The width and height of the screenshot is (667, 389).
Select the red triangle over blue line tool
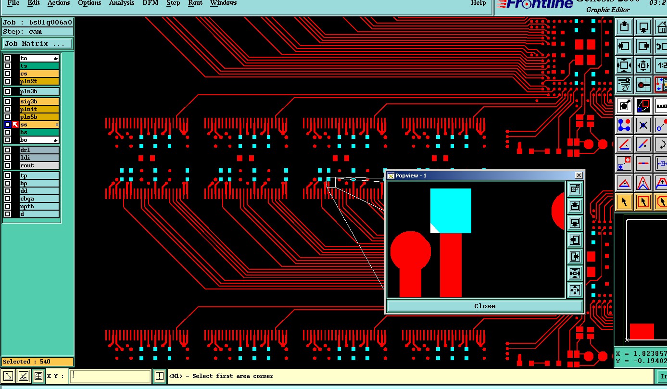(624, 183)
